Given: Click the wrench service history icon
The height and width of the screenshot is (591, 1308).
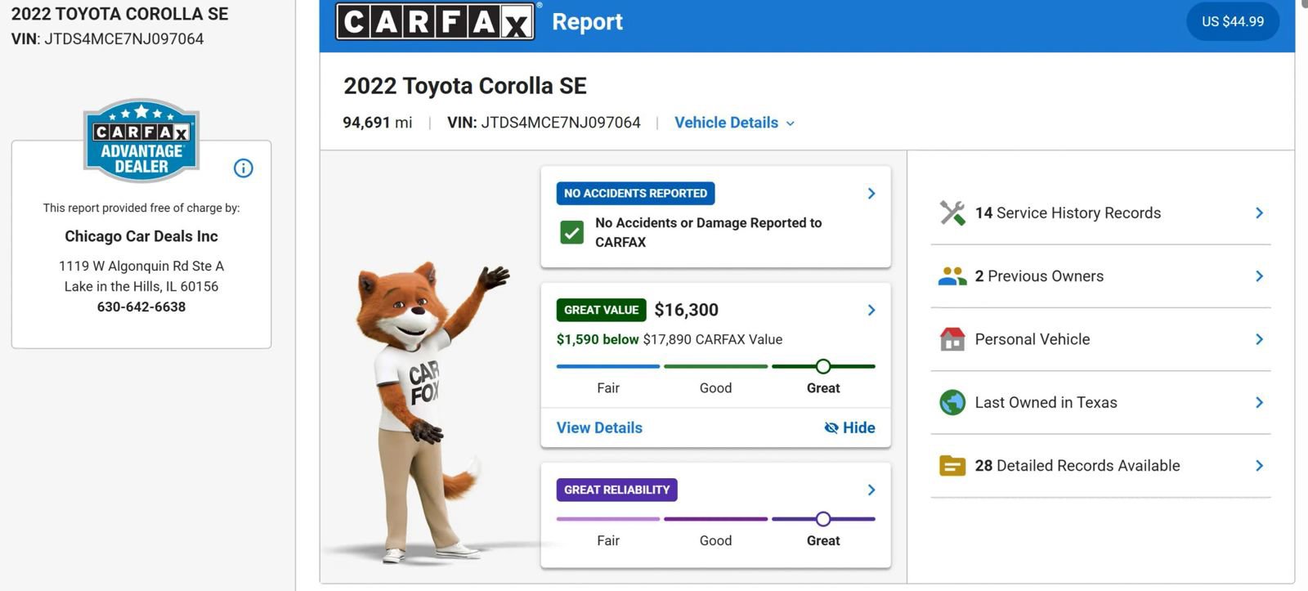Looking at the screenshot, I should coord(952,213).
